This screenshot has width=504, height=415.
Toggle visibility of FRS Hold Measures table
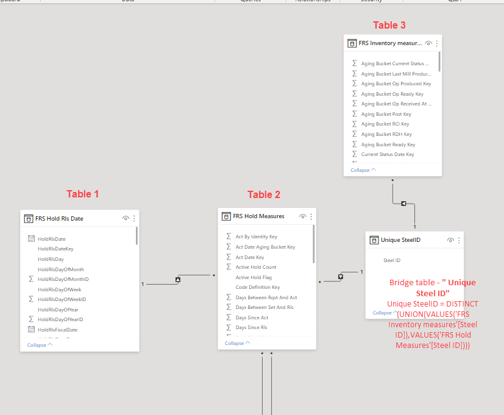pos(303,216)
